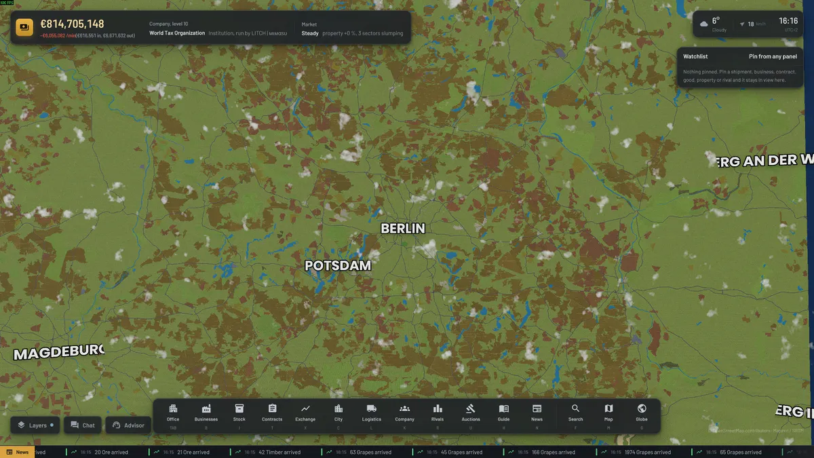814x458 pixels.
Task: Click the company balance €814,705,148
Action: [72, 24]
